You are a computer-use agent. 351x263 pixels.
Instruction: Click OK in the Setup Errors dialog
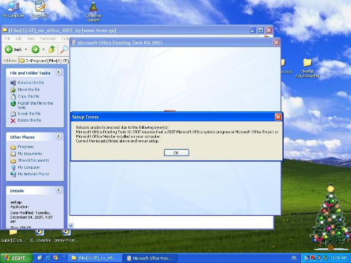point(177,153)
